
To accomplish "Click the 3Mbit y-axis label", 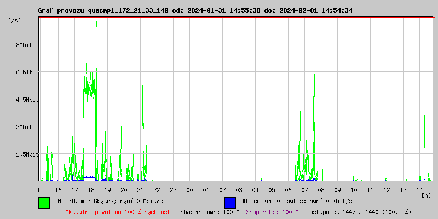I will (24, 127).
